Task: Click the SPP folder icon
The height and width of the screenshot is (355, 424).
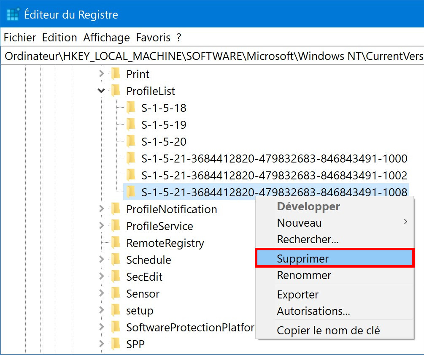Action: pyautogui.click(x=116, y=344)
